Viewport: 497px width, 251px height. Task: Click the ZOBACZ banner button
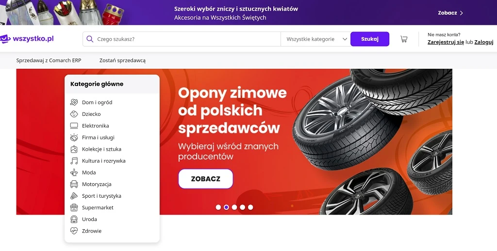tap(206, 179)
